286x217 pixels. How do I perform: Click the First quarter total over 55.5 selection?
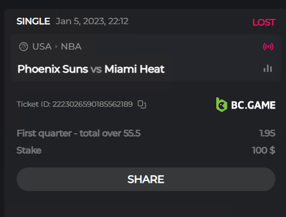click(x=79, y=133)
